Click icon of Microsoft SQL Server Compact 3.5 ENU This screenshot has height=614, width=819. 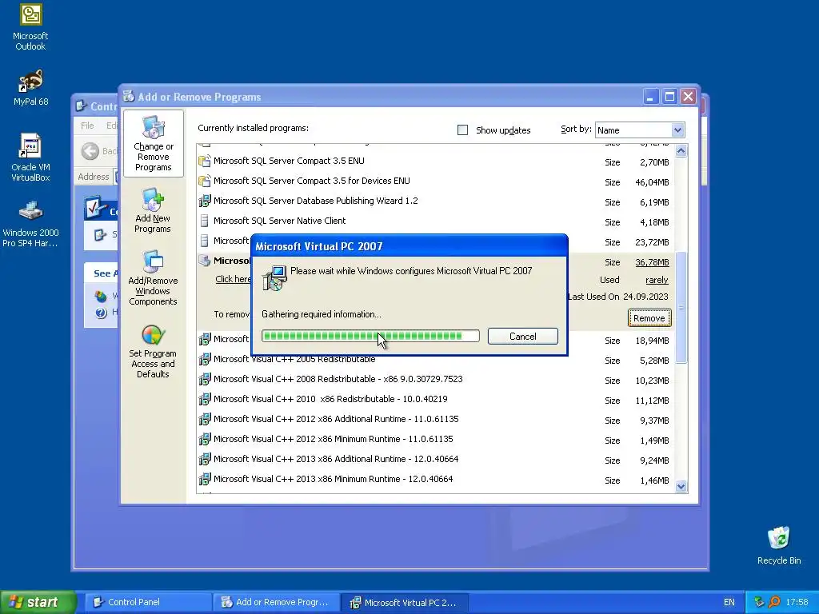point(205,161)
